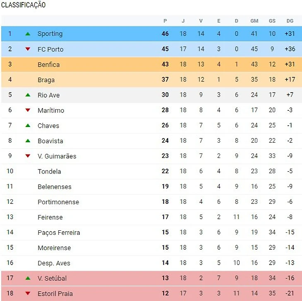Click the P points column header

tap(165, 21)
